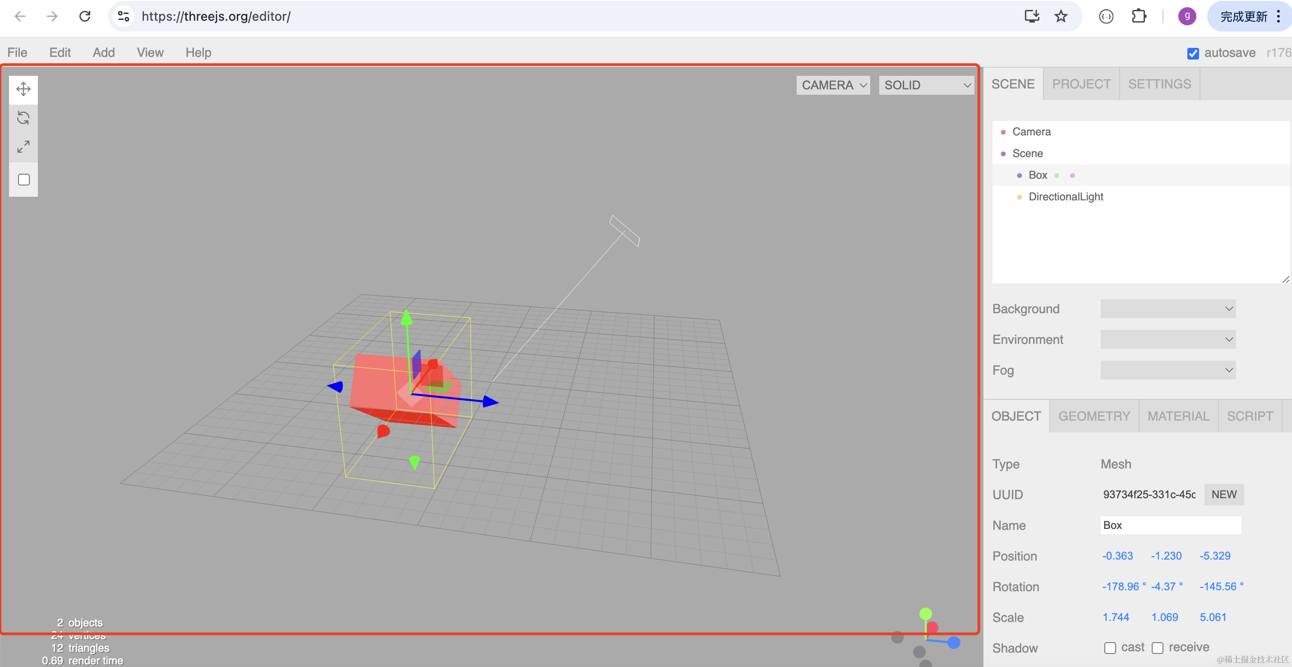Click the blue Z axis on view helper

pyautogui.click(x=954, y=642)
